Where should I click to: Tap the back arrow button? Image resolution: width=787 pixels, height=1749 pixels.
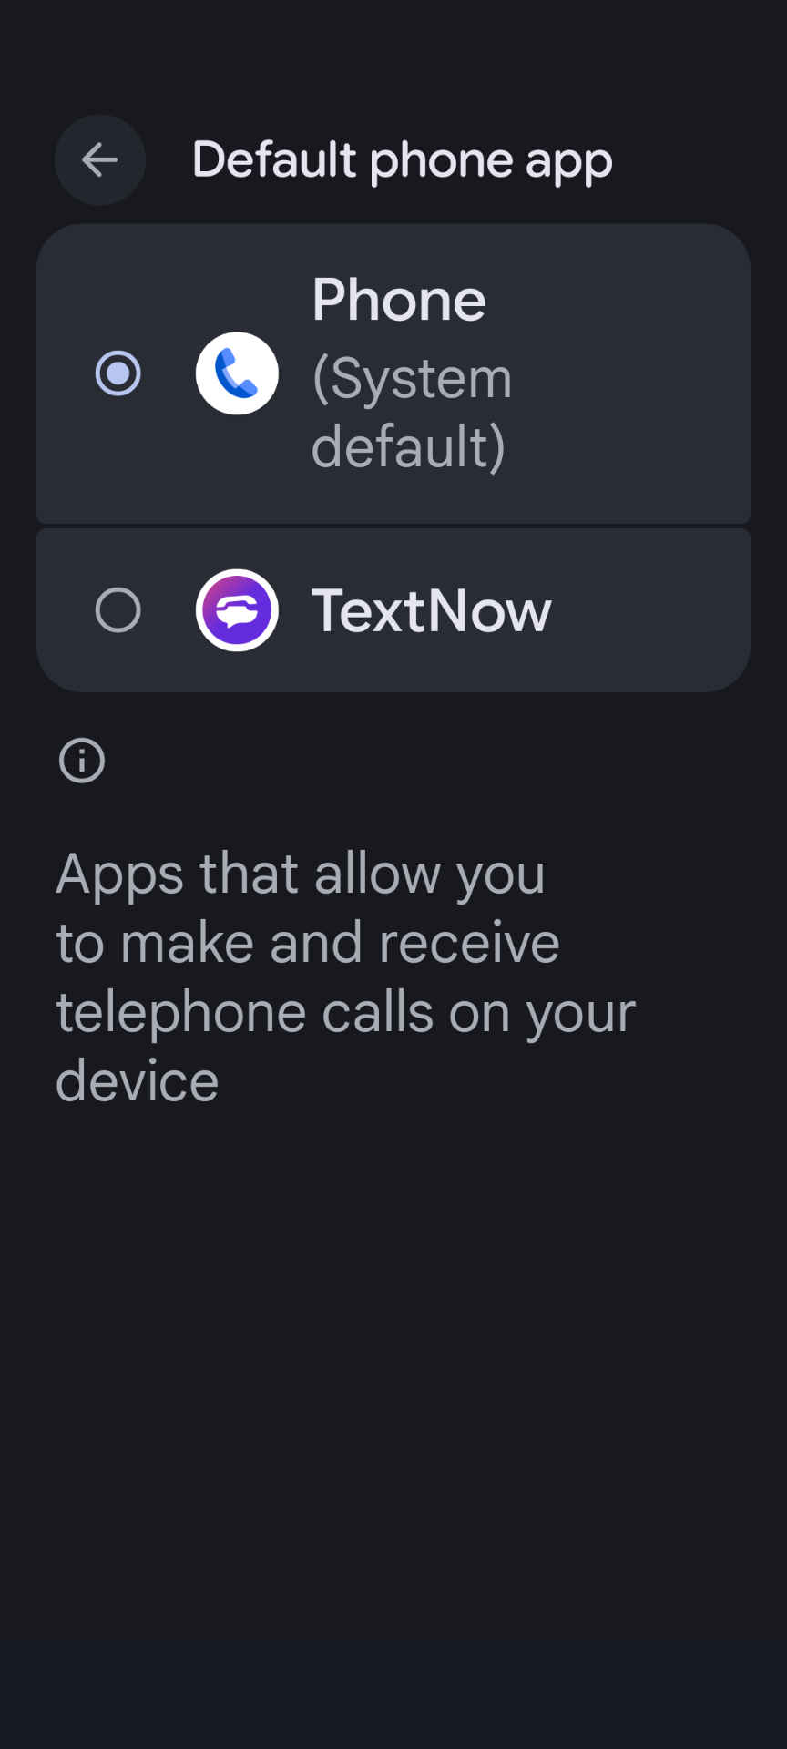click(x=100, y=160)
